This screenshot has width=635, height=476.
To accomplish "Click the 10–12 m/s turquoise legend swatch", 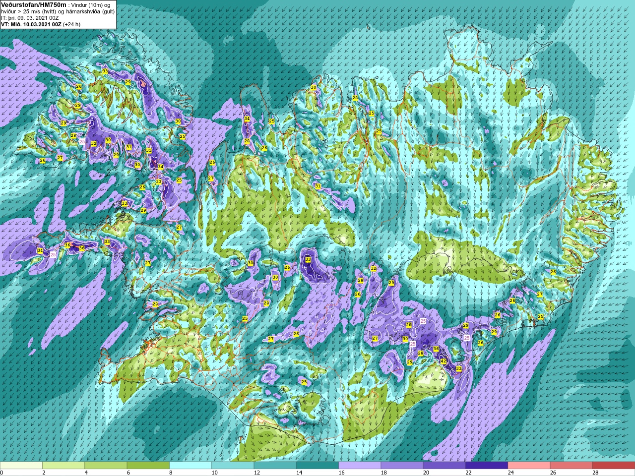I will 233,466.
